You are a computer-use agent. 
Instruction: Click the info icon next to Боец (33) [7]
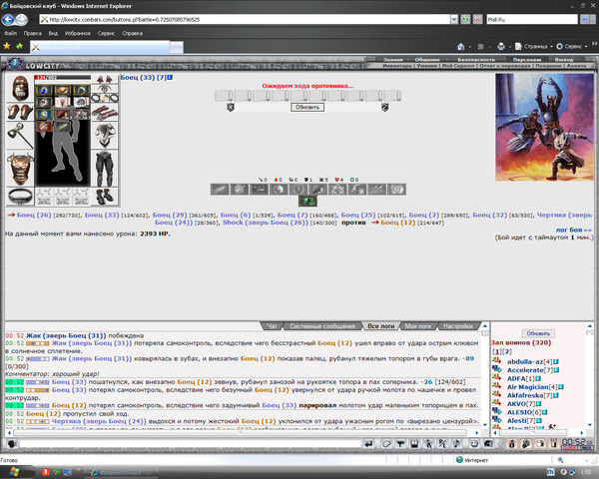click(170, 78)
